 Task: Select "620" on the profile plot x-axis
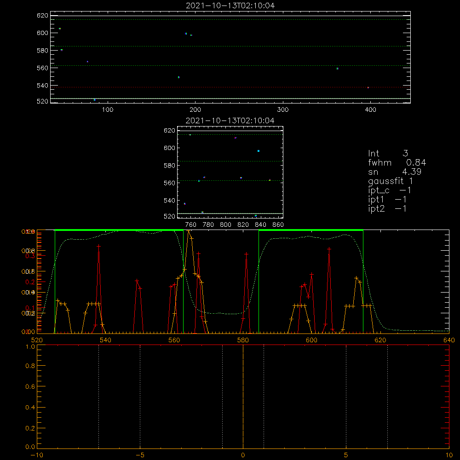pos(380,340)
